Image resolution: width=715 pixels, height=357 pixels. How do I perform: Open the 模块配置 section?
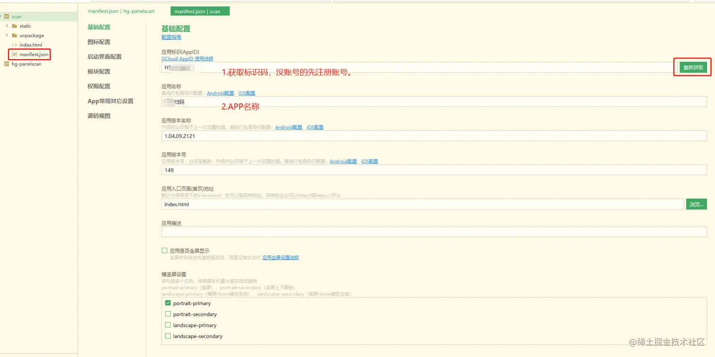point(99,71)
